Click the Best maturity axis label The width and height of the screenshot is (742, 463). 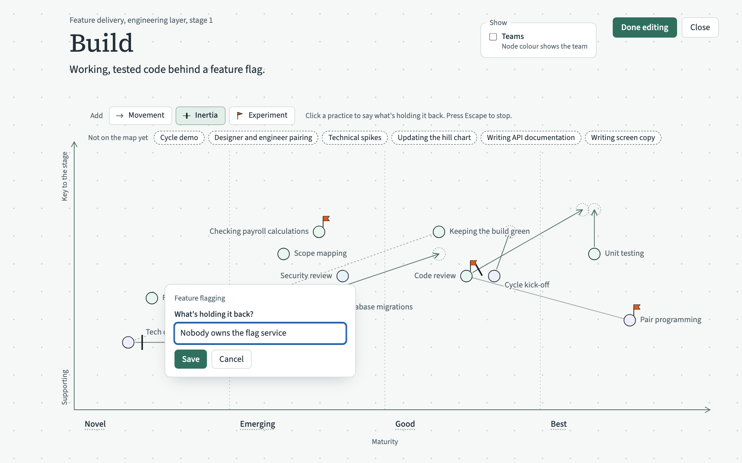[558, 424]
